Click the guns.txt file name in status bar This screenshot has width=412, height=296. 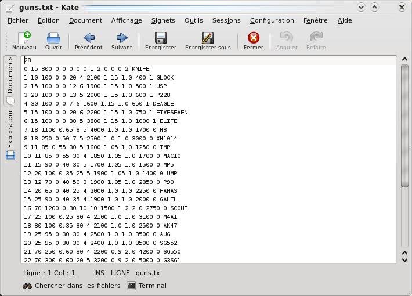click(x=149, y=273)
